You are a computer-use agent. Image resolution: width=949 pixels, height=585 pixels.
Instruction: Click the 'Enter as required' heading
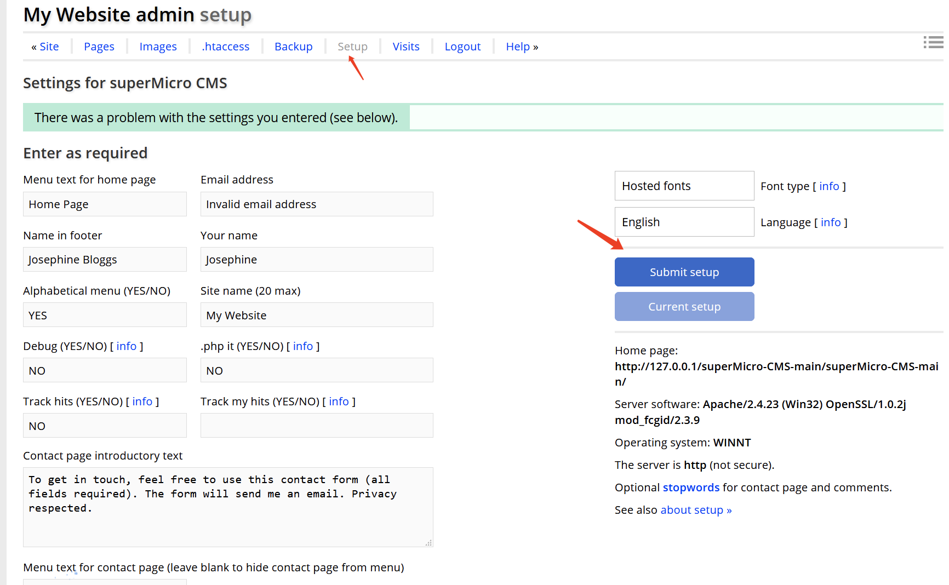coord(85,153)
